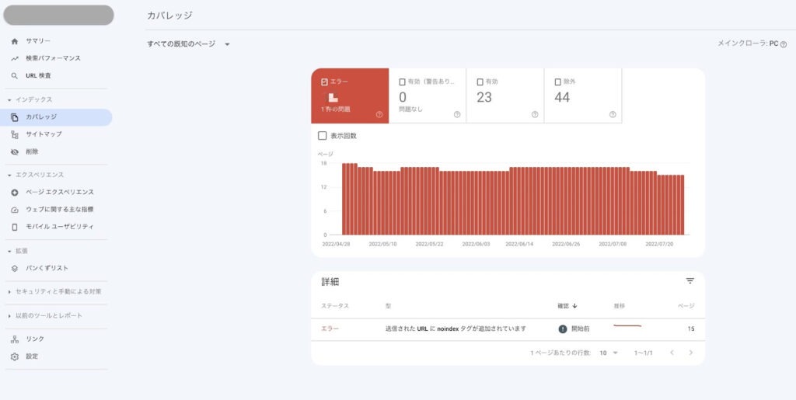796x400 pixels.
Task: Click the URL 検査 magnifier icon
Action: [15, 75]
